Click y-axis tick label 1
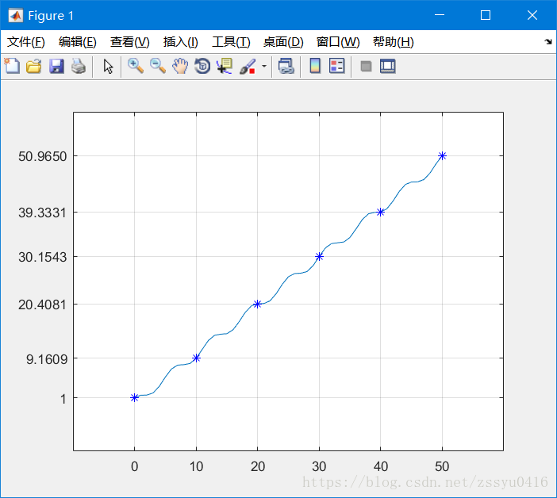The image size is (557, 498). coord(63,399)
